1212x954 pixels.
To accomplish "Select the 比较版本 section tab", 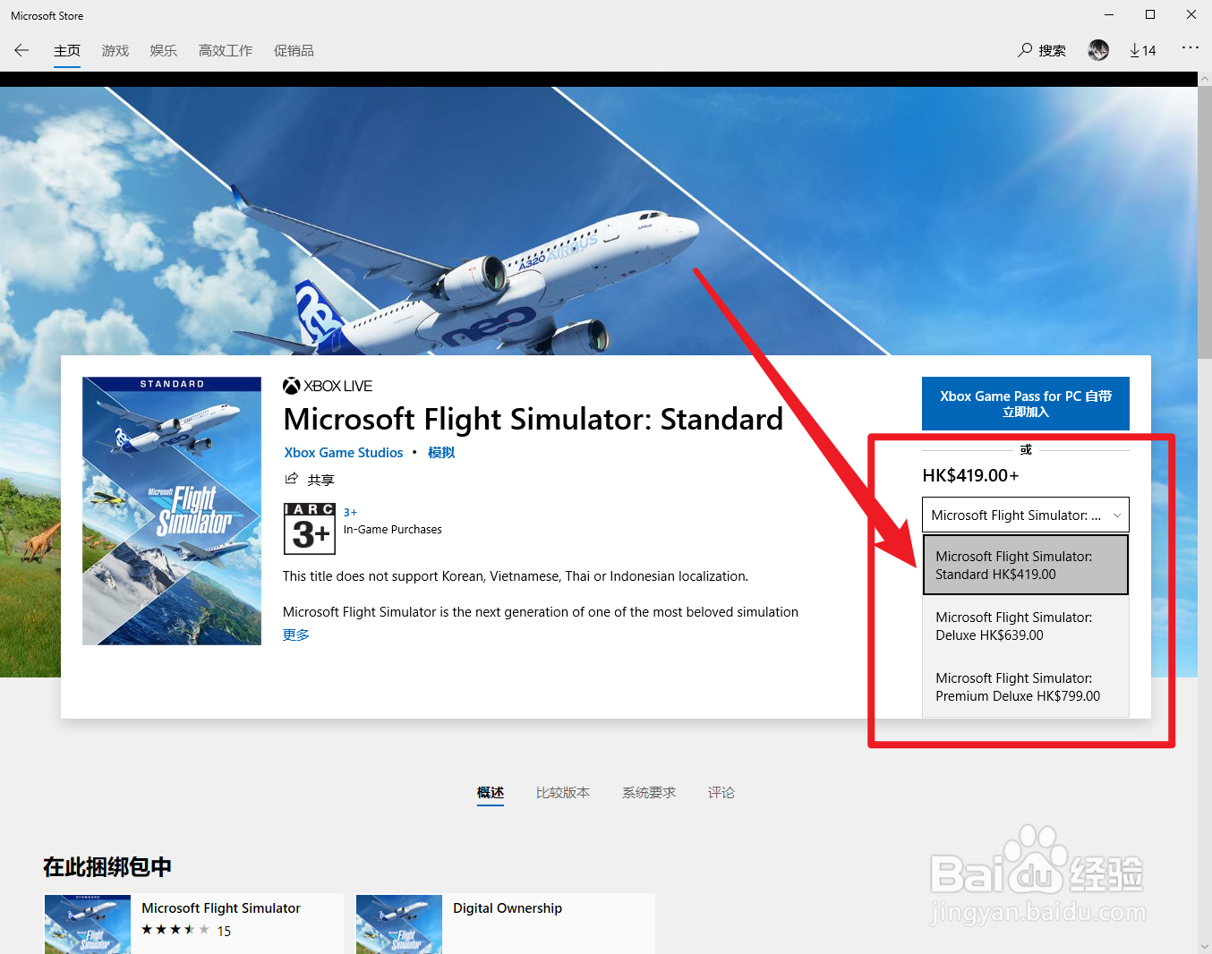I will 563,793.
